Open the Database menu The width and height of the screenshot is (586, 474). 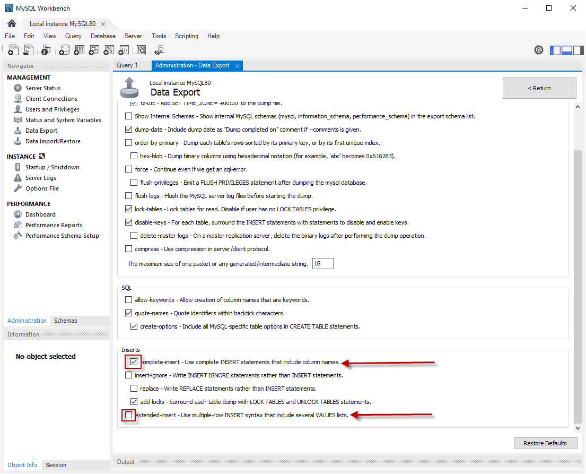coord(103,36)
